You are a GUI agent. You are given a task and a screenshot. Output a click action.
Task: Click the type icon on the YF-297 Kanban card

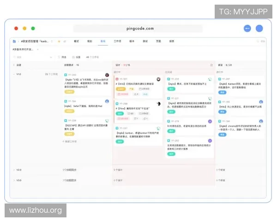tap(220, 79)
